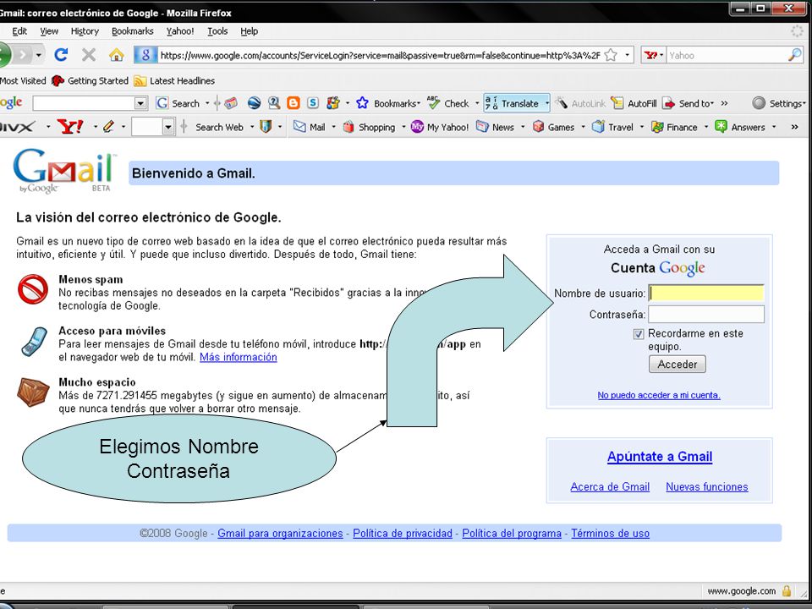Screen dimensions: 812x609
Task: Open the address bar history dropdown arrow
Action: point(627,55)
